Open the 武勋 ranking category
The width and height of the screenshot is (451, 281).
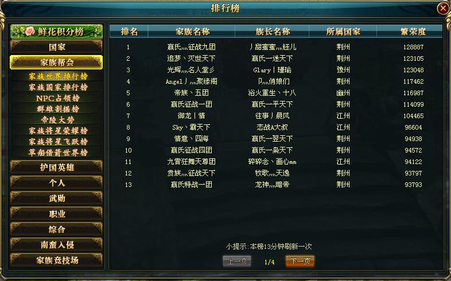pyautogui.click(x=56, y=198)
